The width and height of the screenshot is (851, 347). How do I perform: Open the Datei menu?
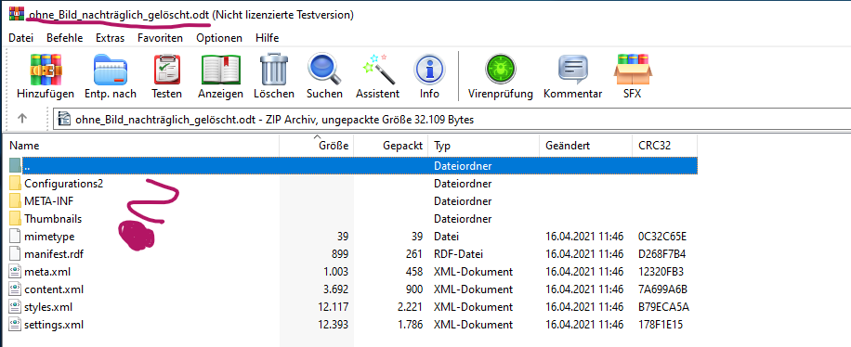tap(21, 38)
